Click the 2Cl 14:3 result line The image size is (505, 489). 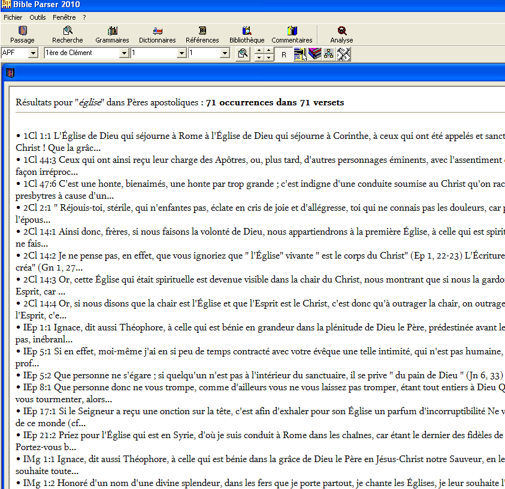(x=260, y=285)
